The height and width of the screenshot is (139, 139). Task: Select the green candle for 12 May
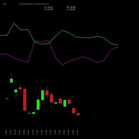click(x=43, y=95)
